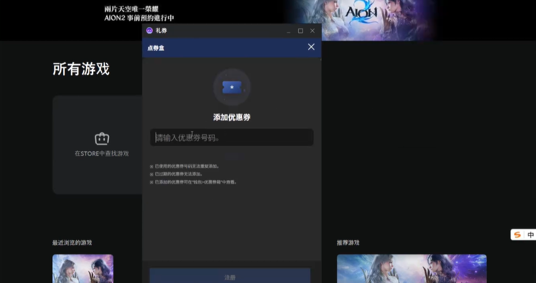Click the 推荐游戏 section label

pos(348,242)
